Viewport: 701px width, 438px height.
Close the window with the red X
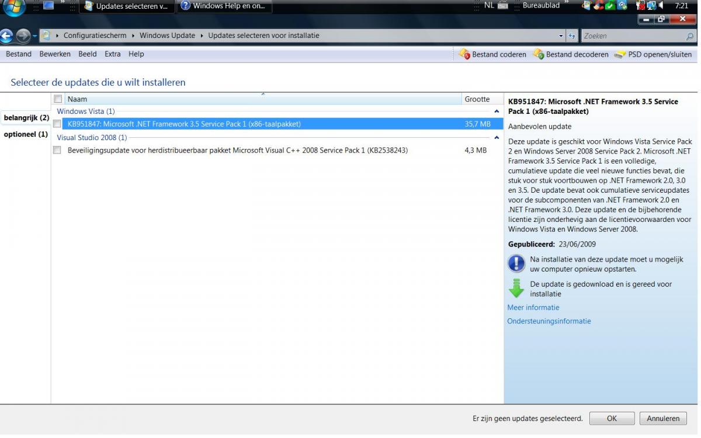pos(683,20)
